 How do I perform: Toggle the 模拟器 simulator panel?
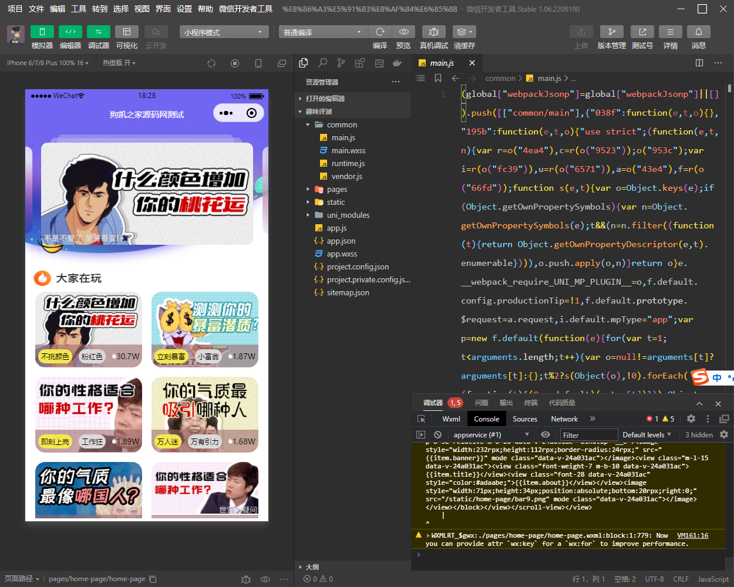[42, 32]
